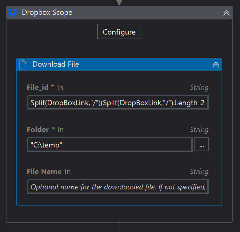This screenshot has width=240, height=232.
Task: Browse for folder with ellipsis button
Action: pos(202,144)
